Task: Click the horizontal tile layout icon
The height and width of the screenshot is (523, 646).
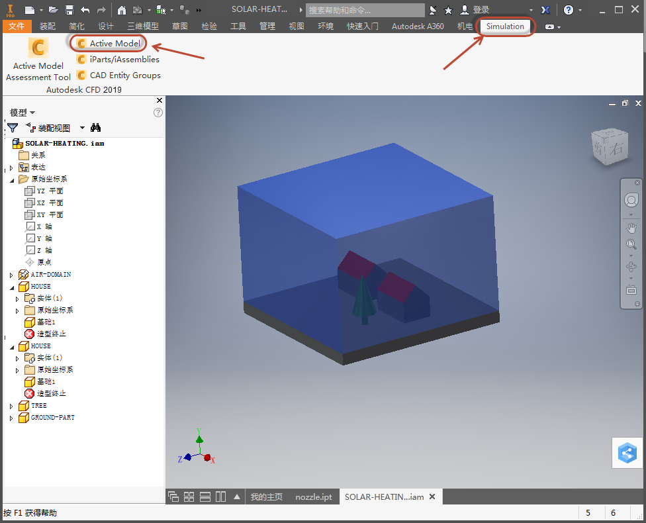Action: pos(205,497)
